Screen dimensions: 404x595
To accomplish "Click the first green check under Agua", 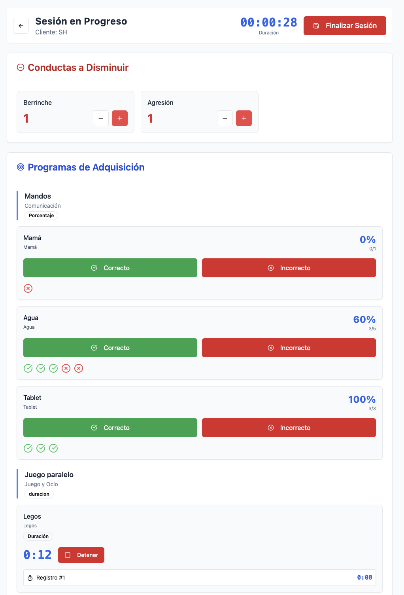I will tap(28, 368).
